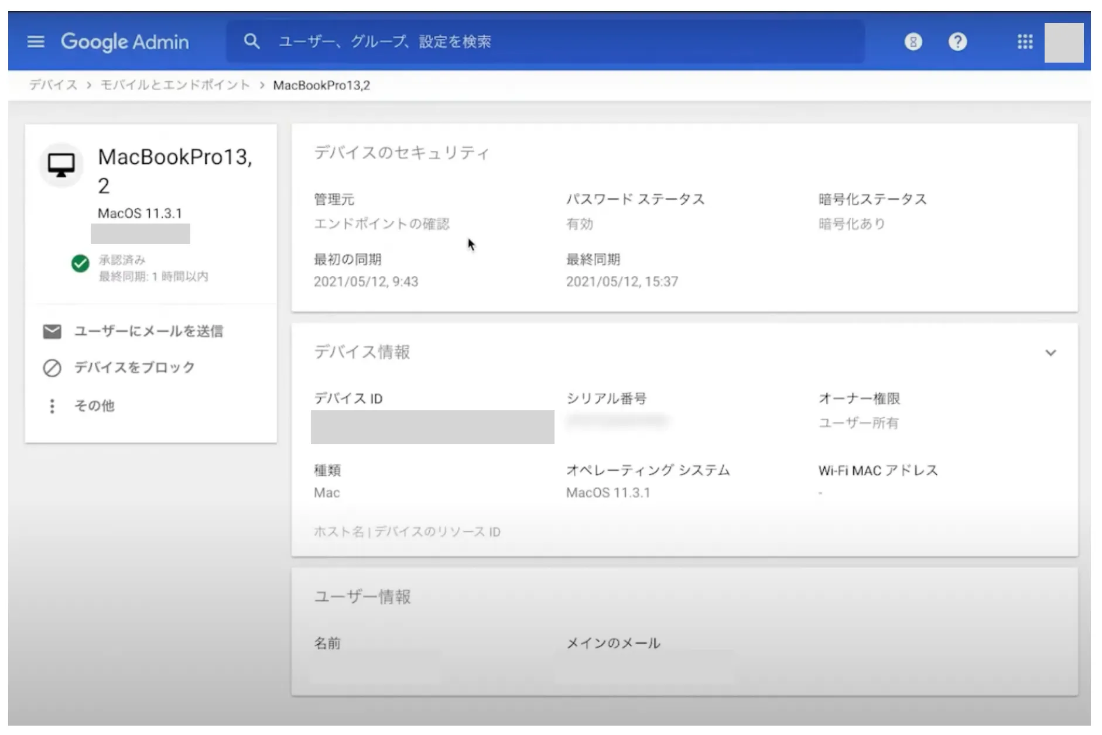Click the 種類 label
1102x735 pixels.
(327, 470)
